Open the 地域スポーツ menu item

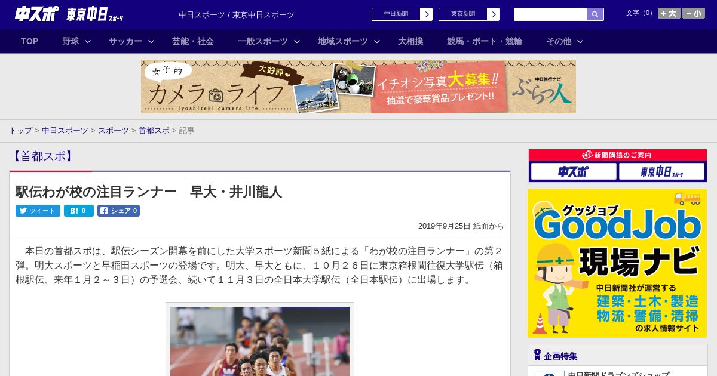click(343, 41)
